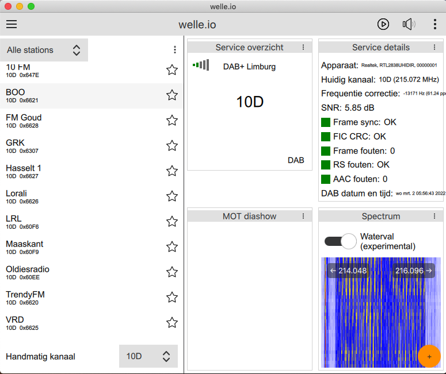The width and height of the screenshot is (446, 374).
Task: Click the orange plus add button
Action: coord(429,356)
